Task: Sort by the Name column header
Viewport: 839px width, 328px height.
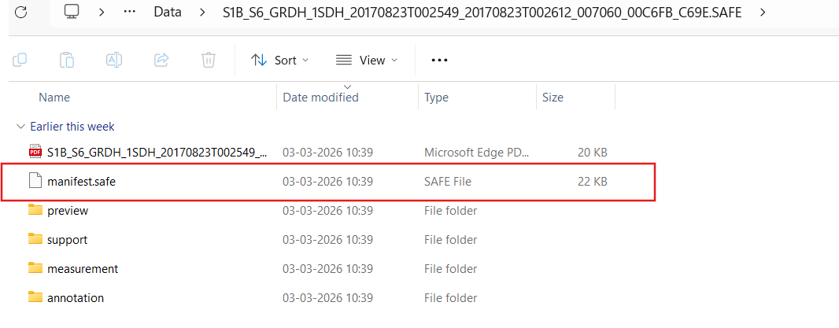Action: (54, 98)
